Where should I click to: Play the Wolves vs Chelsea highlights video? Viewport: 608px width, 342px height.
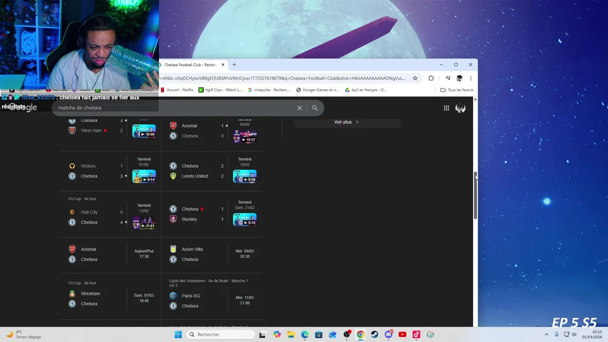point(144,176)
